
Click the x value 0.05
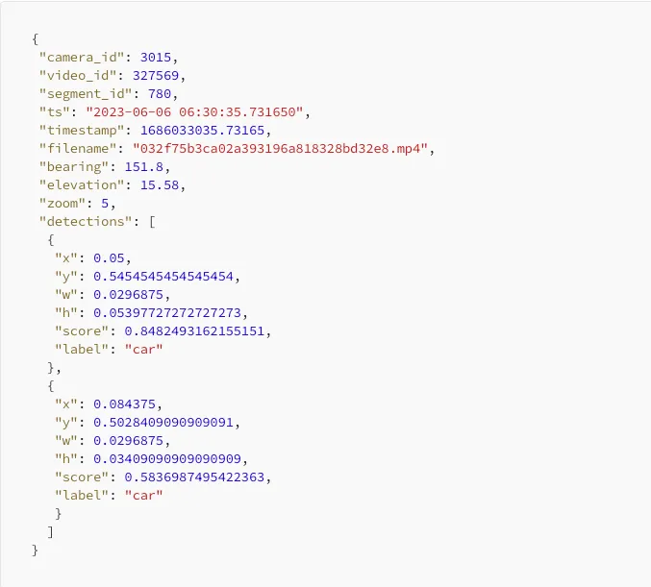109,258
